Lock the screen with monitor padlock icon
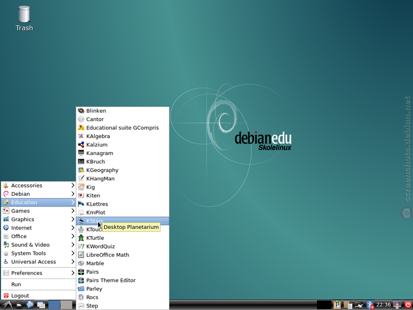 pos(397,305)
